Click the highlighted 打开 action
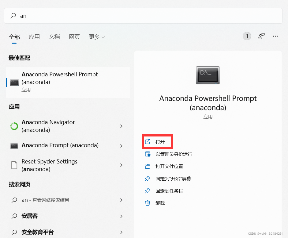Image resolution: width=288 pixels, height=238 pixels. pos(157,141)
